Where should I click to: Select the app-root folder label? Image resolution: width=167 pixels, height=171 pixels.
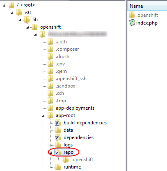tap(65, 116)
